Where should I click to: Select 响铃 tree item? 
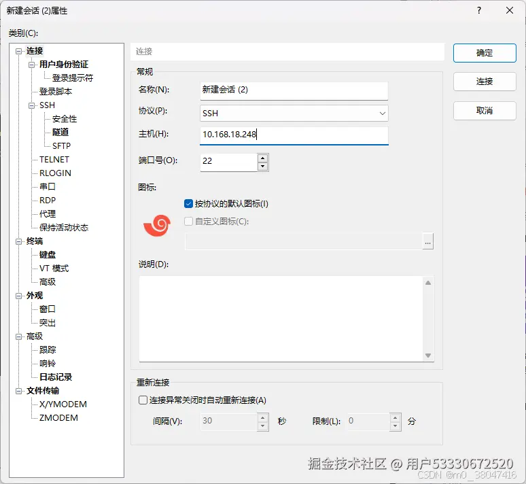(48, 364)
